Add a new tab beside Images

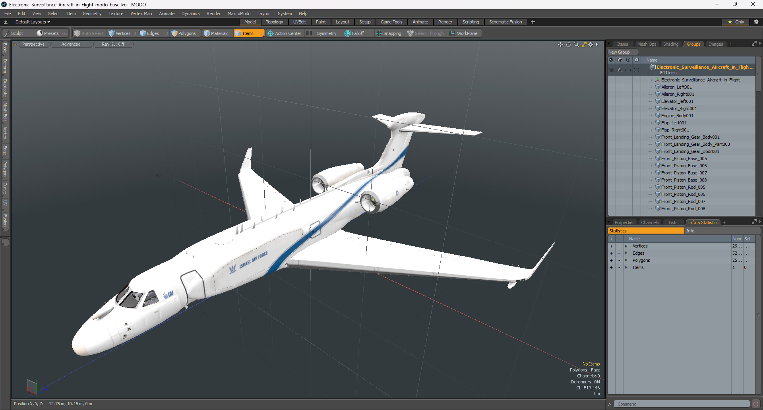click(730, 44)
